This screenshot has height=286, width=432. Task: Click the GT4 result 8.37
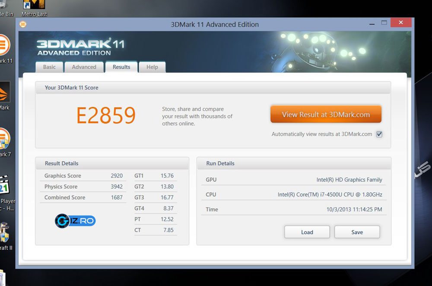pos(168,208)
